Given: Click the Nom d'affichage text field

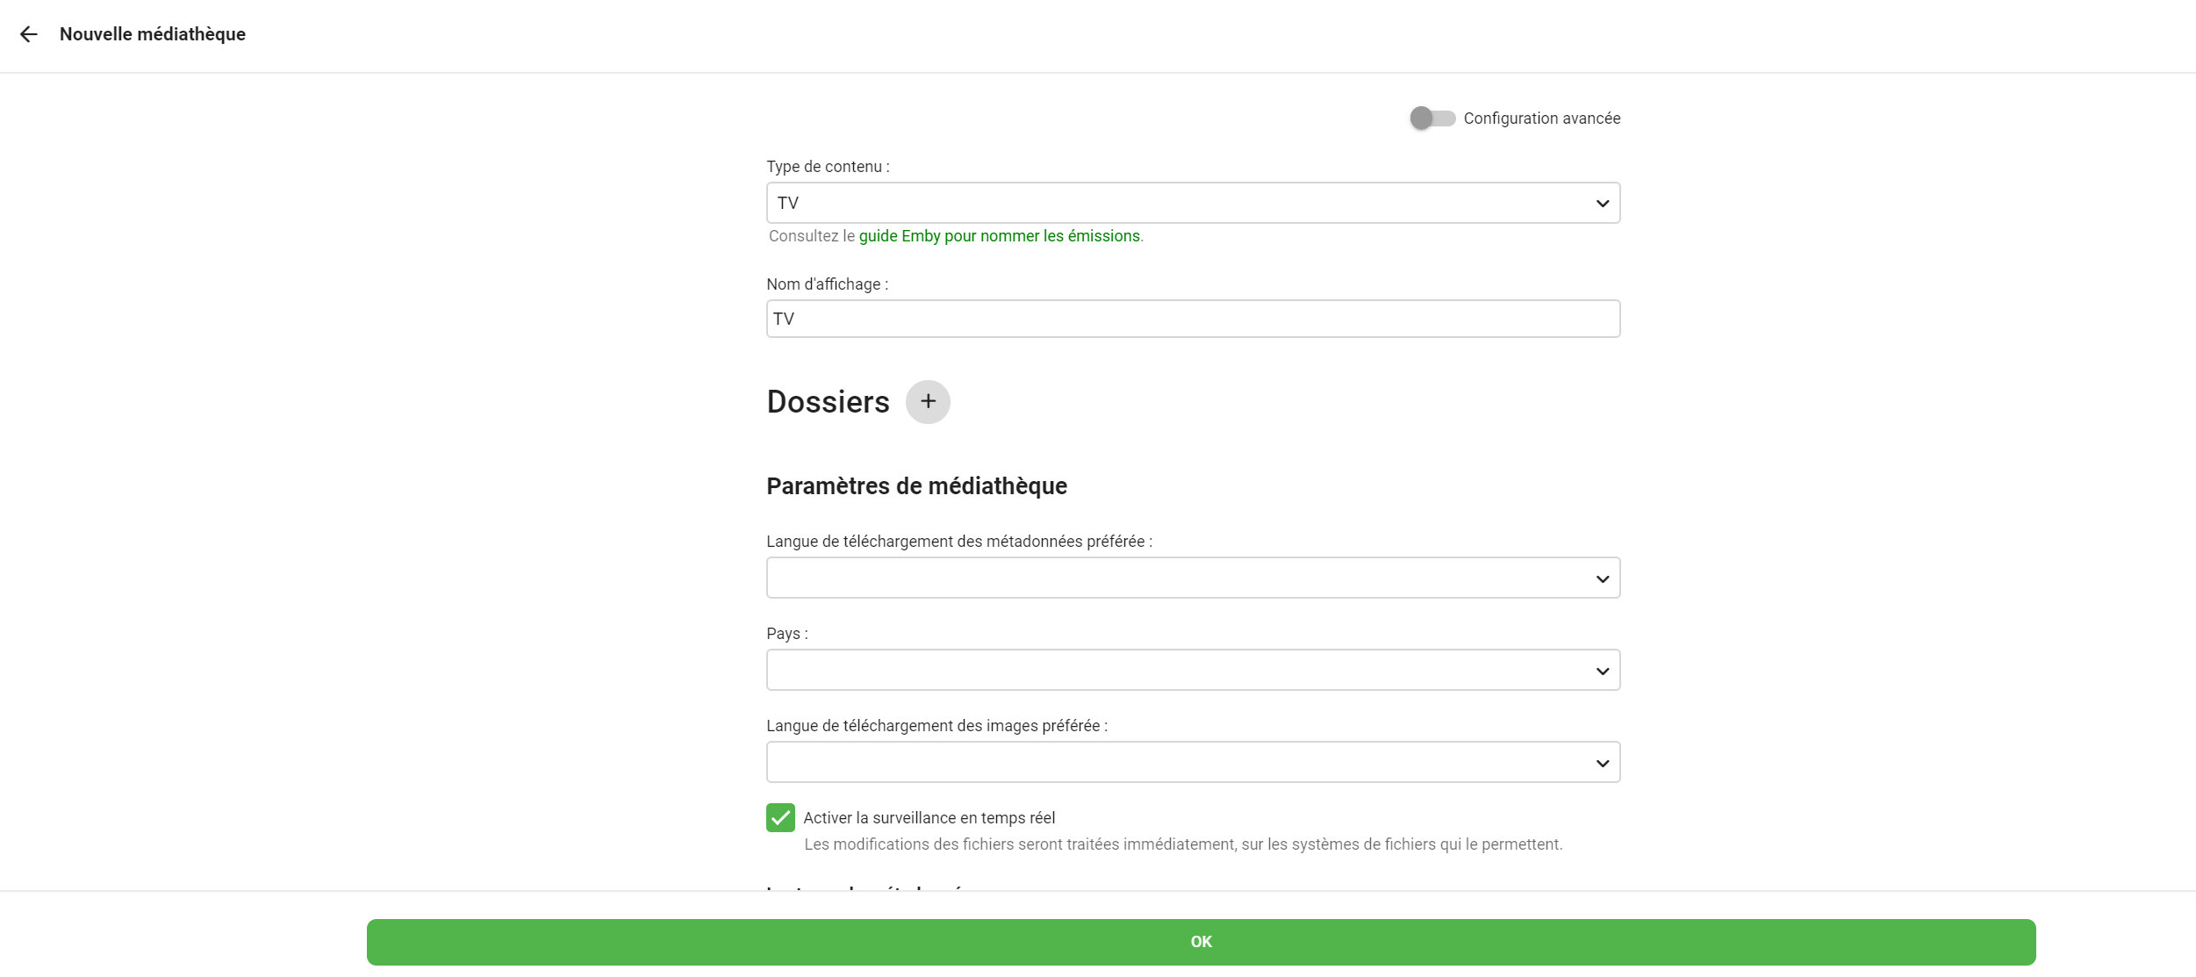Looking at the screenshot, I should (x=1192, y=320).
